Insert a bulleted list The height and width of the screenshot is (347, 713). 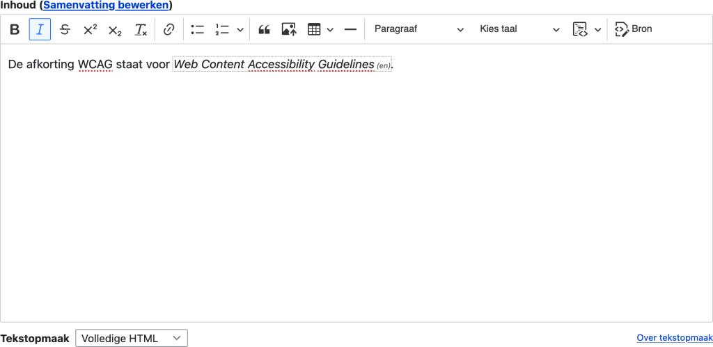coord(197,29)
